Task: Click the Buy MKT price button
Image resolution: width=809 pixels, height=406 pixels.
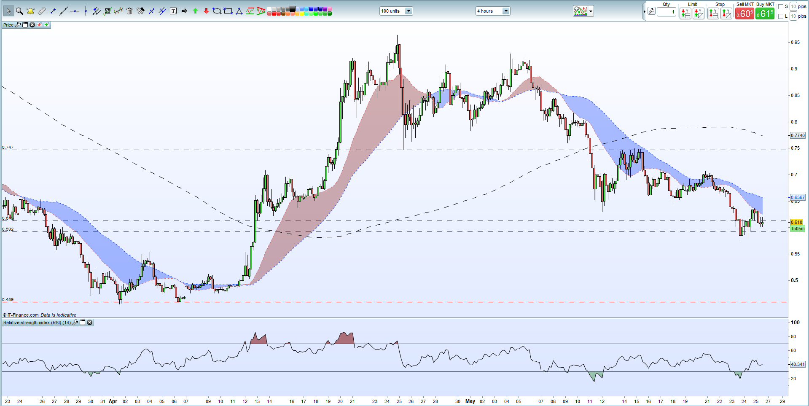Action: pyautogui.click(x=765, y=13)
